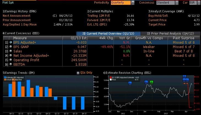Click the Q1/13 Est column header
The height and width of the screenshot is (115, 201).
click(x=75, y=38)
